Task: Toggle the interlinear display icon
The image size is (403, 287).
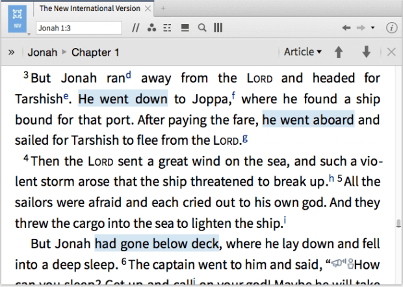Action: tap(168, 28)
